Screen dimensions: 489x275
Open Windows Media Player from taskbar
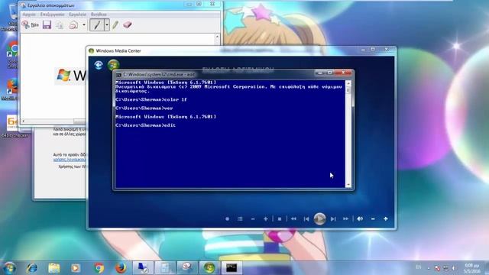[x=76, y=268]
